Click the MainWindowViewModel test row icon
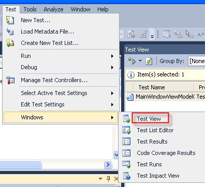 [x=130, y=97]
